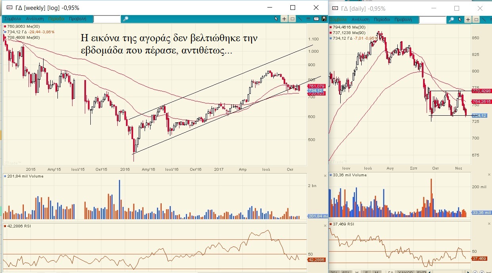Select the arrow pointer tool in weekly chart
The height and width of the screenshot is (273, 492).
click(x=277, y=19)
